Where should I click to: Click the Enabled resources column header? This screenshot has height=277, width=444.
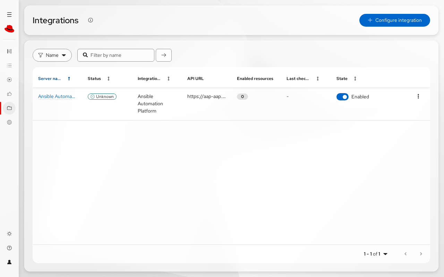(x=255, y=79)
